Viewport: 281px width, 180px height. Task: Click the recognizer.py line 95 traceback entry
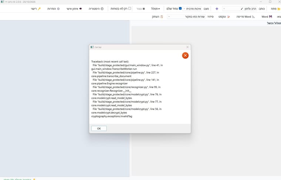pyautogui.click(x=126, y=87)
